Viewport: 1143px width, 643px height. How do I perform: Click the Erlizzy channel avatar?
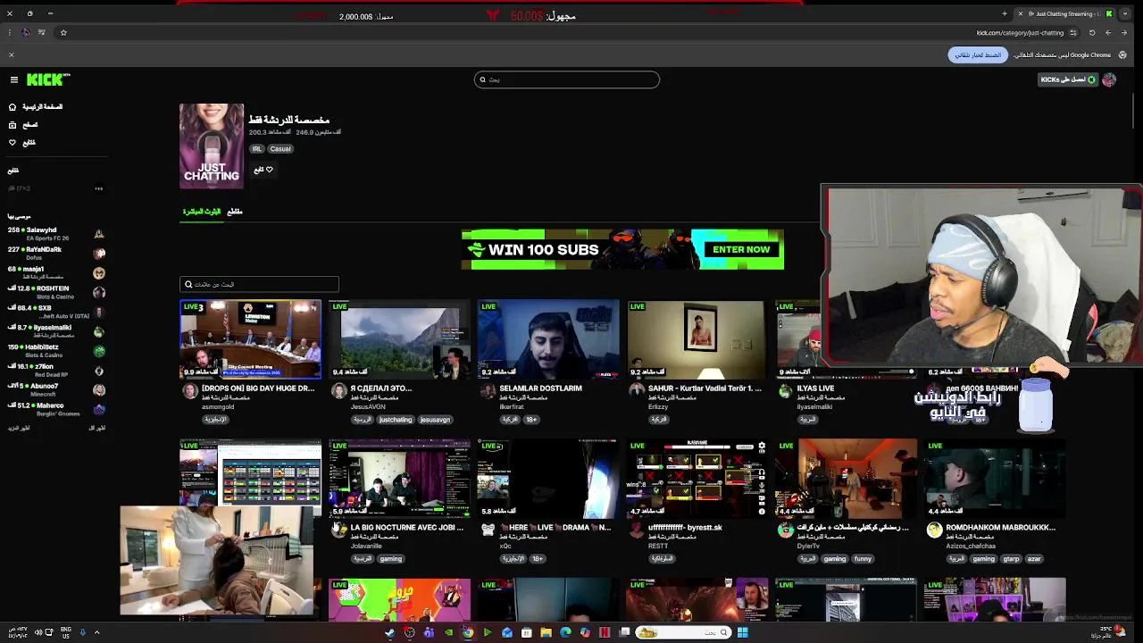[637, 391]
